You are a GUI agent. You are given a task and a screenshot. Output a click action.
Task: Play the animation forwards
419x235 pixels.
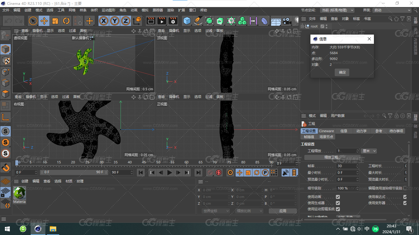170,173
